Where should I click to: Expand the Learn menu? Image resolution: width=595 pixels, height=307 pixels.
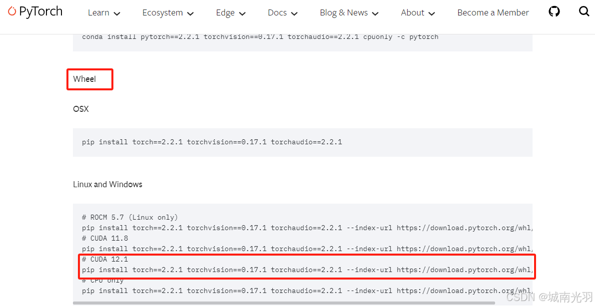pos(104,13)
